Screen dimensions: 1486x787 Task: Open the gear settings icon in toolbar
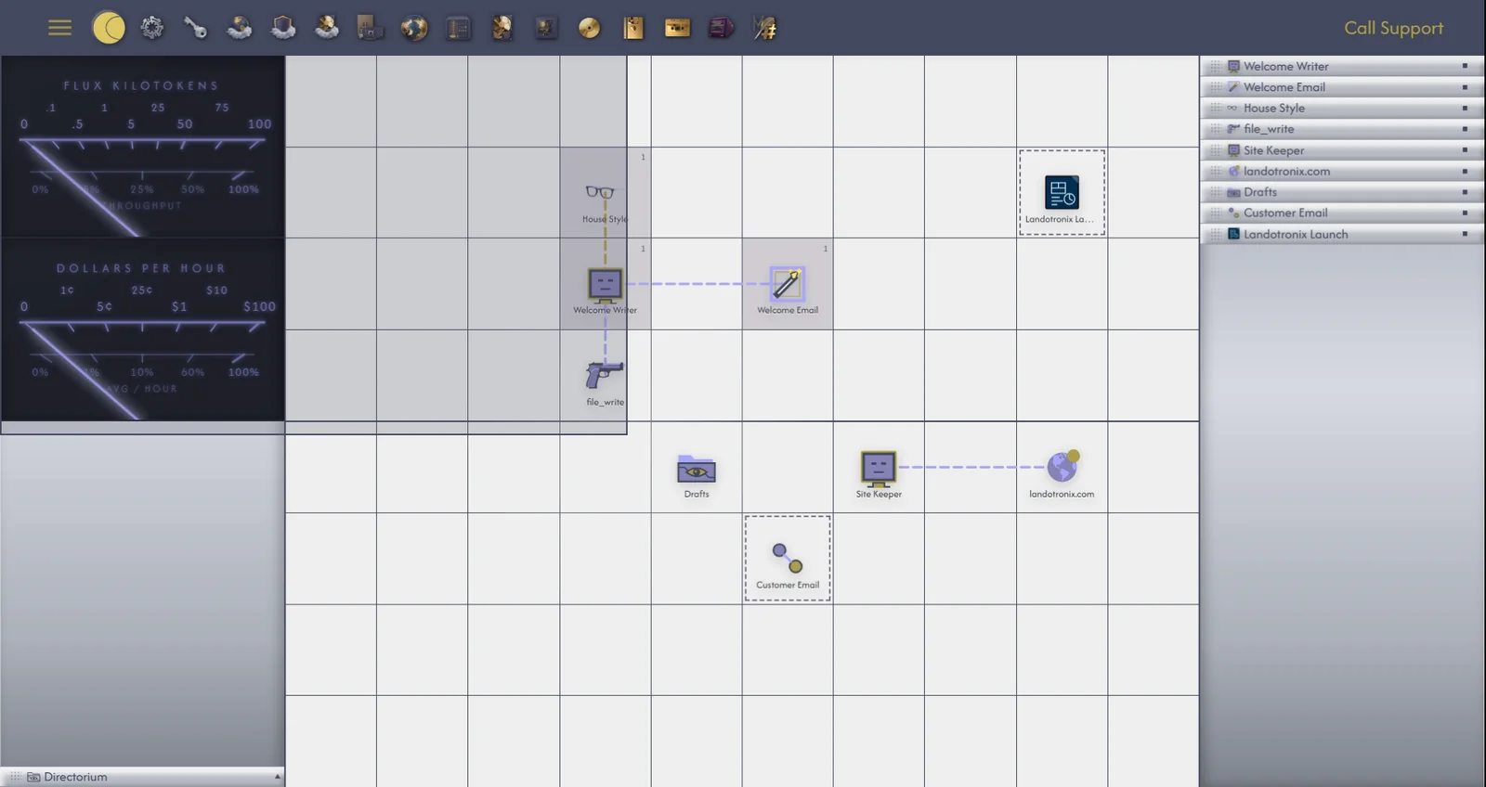152,28
